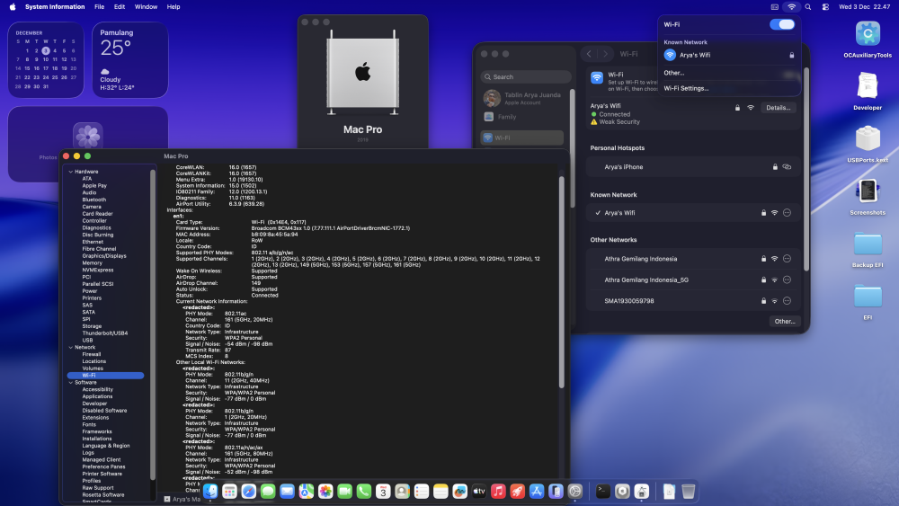Open FaceTime from the Dock
Screen dimensions: 899x506
(x=344, y=491)
